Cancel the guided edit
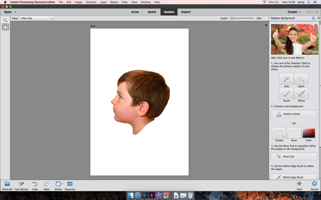Image resolution: width=321 pixels, height=200 pixels. pyautogui.click(x=314, y=186)
